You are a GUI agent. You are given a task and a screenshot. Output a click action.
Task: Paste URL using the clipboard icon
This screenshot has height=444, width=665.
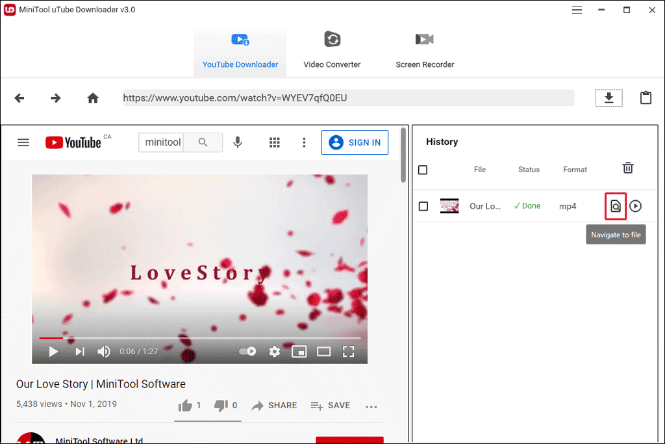pyautogui.click(x=646, y=98)
